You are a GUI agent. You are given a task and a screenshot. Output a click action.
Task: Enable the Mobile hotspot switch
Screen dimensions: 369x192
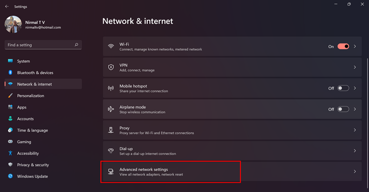point(343,88)
